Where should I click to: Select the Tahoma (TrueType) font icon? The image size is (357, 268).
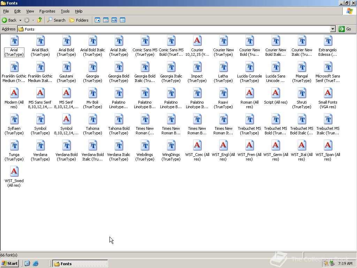pyautogui.click(x=93, y=119)
